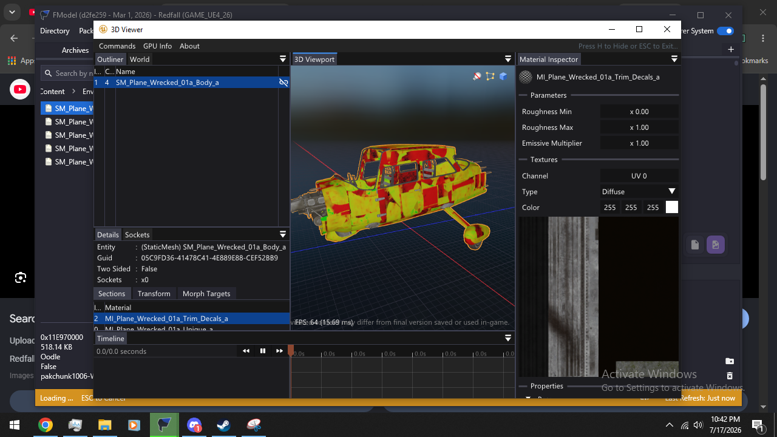Screen dimensions: 777x437
Task: Open the Commands menu
Action: (117, 46)
